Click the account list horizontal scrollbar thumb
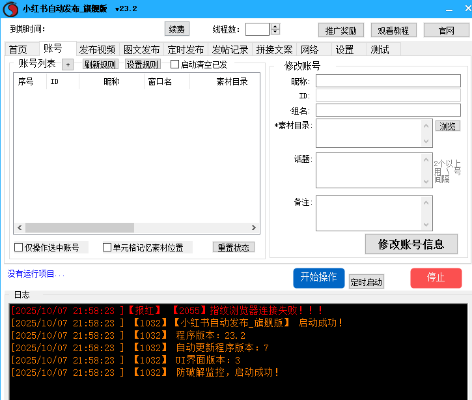 pos(80,228)
